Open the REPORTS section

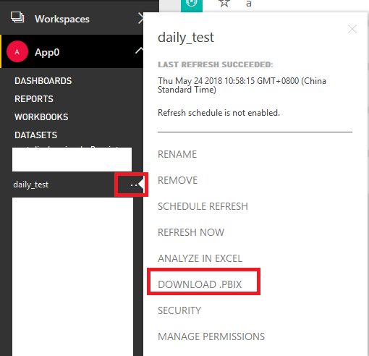pos(34,99)
